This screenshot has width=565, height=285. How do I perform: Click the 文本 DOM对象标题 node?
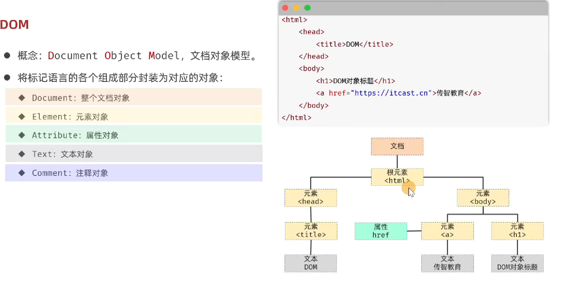coord(517,263)
